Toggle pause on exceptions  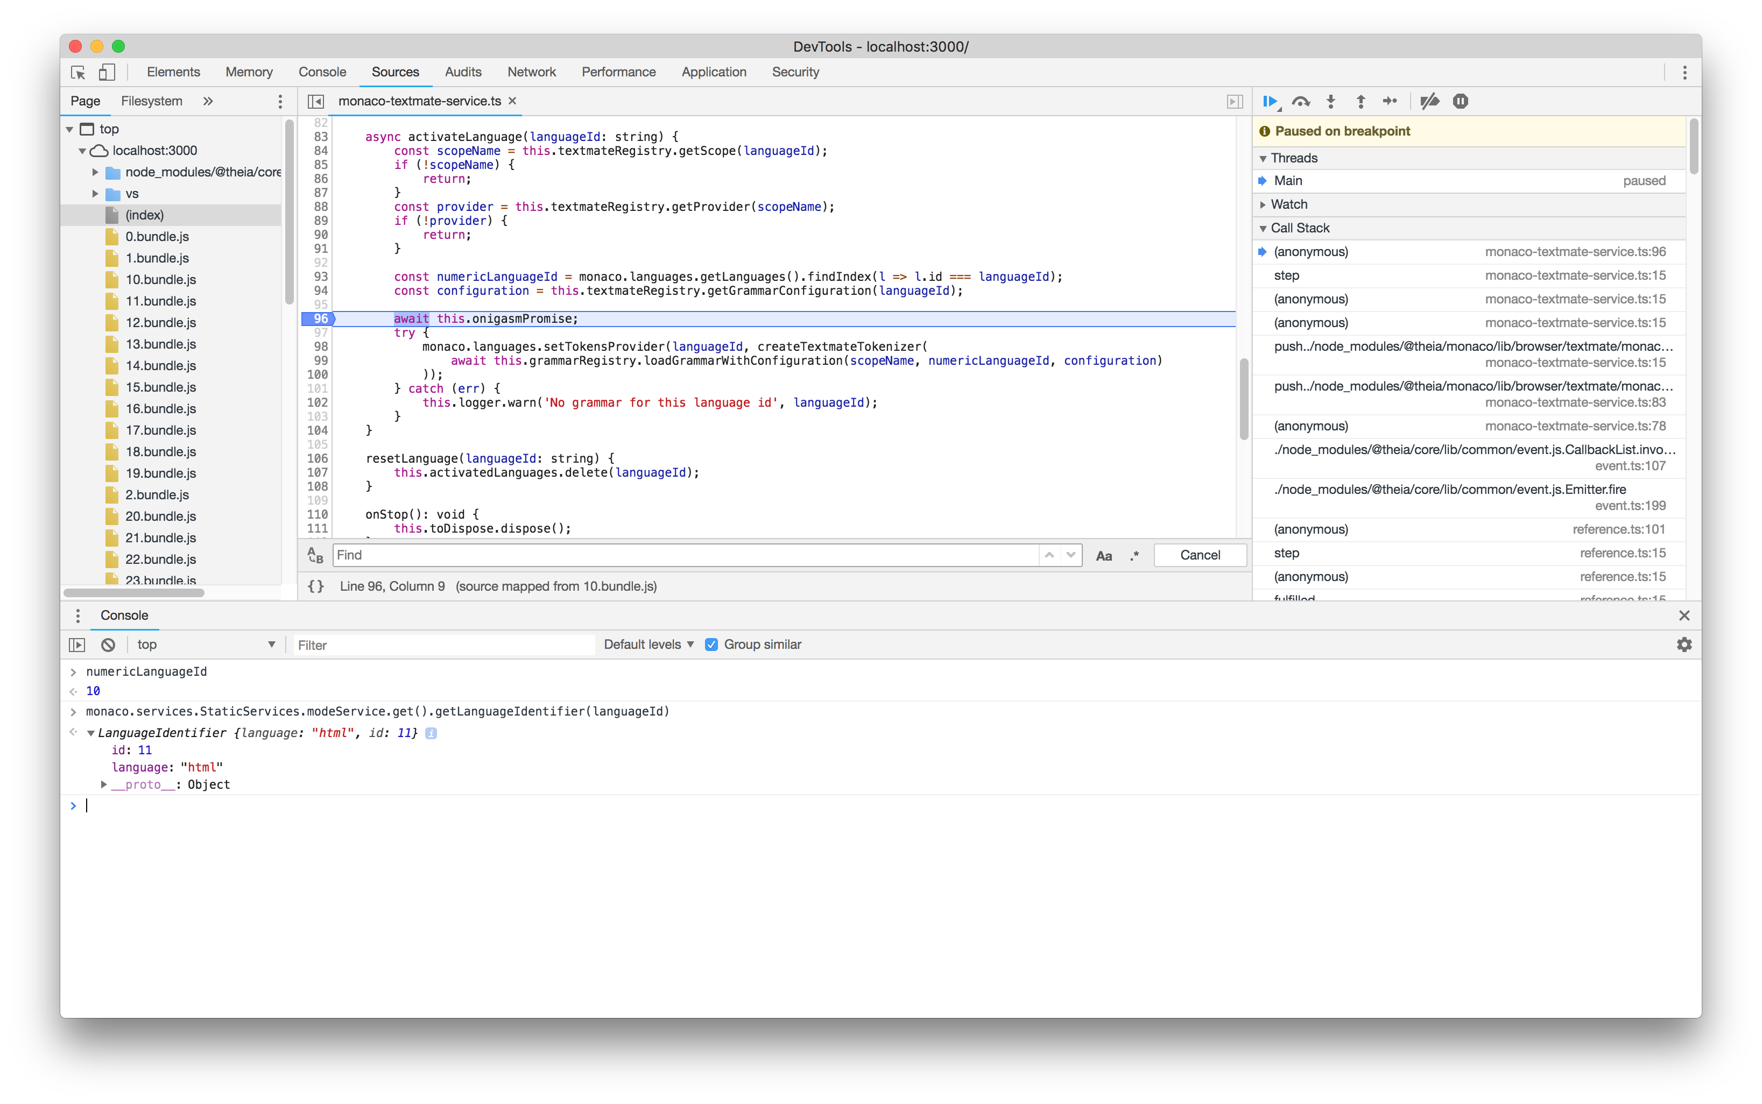1461,102
